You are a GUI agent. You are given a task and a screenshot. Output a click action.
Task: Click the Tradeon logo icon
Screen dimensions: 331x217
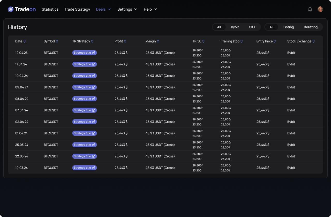click(11, 9)
